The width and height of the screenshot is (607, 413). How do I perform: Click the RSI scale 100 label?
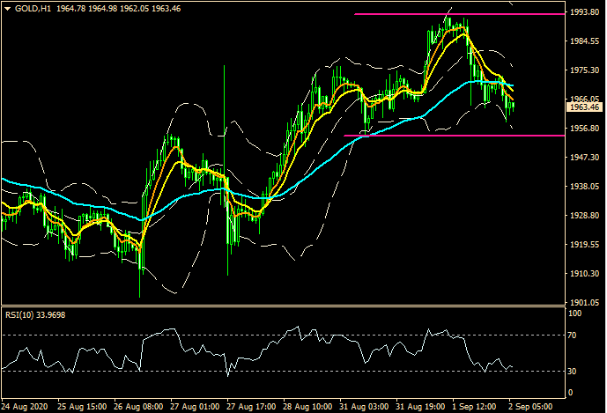576,313
